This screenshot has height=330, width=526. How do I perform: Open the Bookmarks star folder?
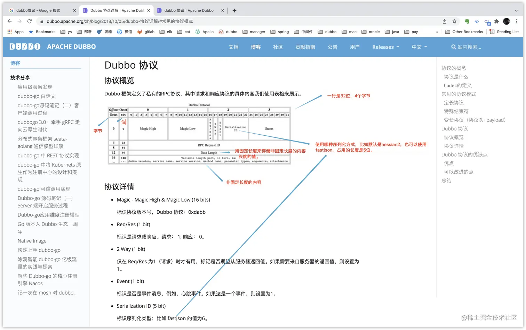(x=42, y=32)
